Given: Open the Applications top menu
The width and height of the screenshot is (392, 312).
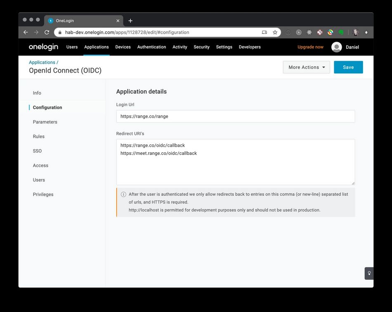Looking at the screenshot, I should point(97,47).
